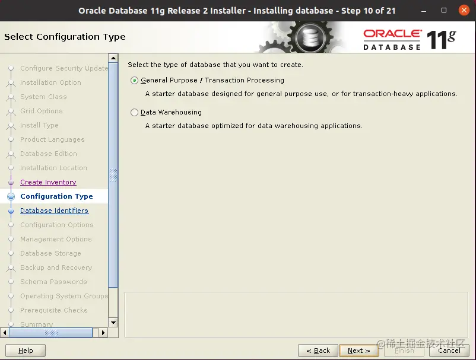Open the Create Inventory step link

pos(48,182)
